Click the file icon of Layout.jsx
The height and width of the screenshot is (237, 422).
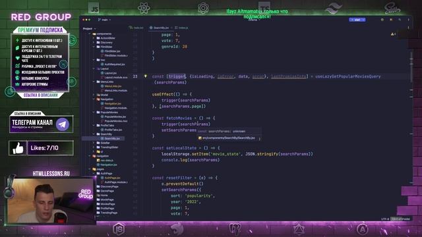point(102,73)
